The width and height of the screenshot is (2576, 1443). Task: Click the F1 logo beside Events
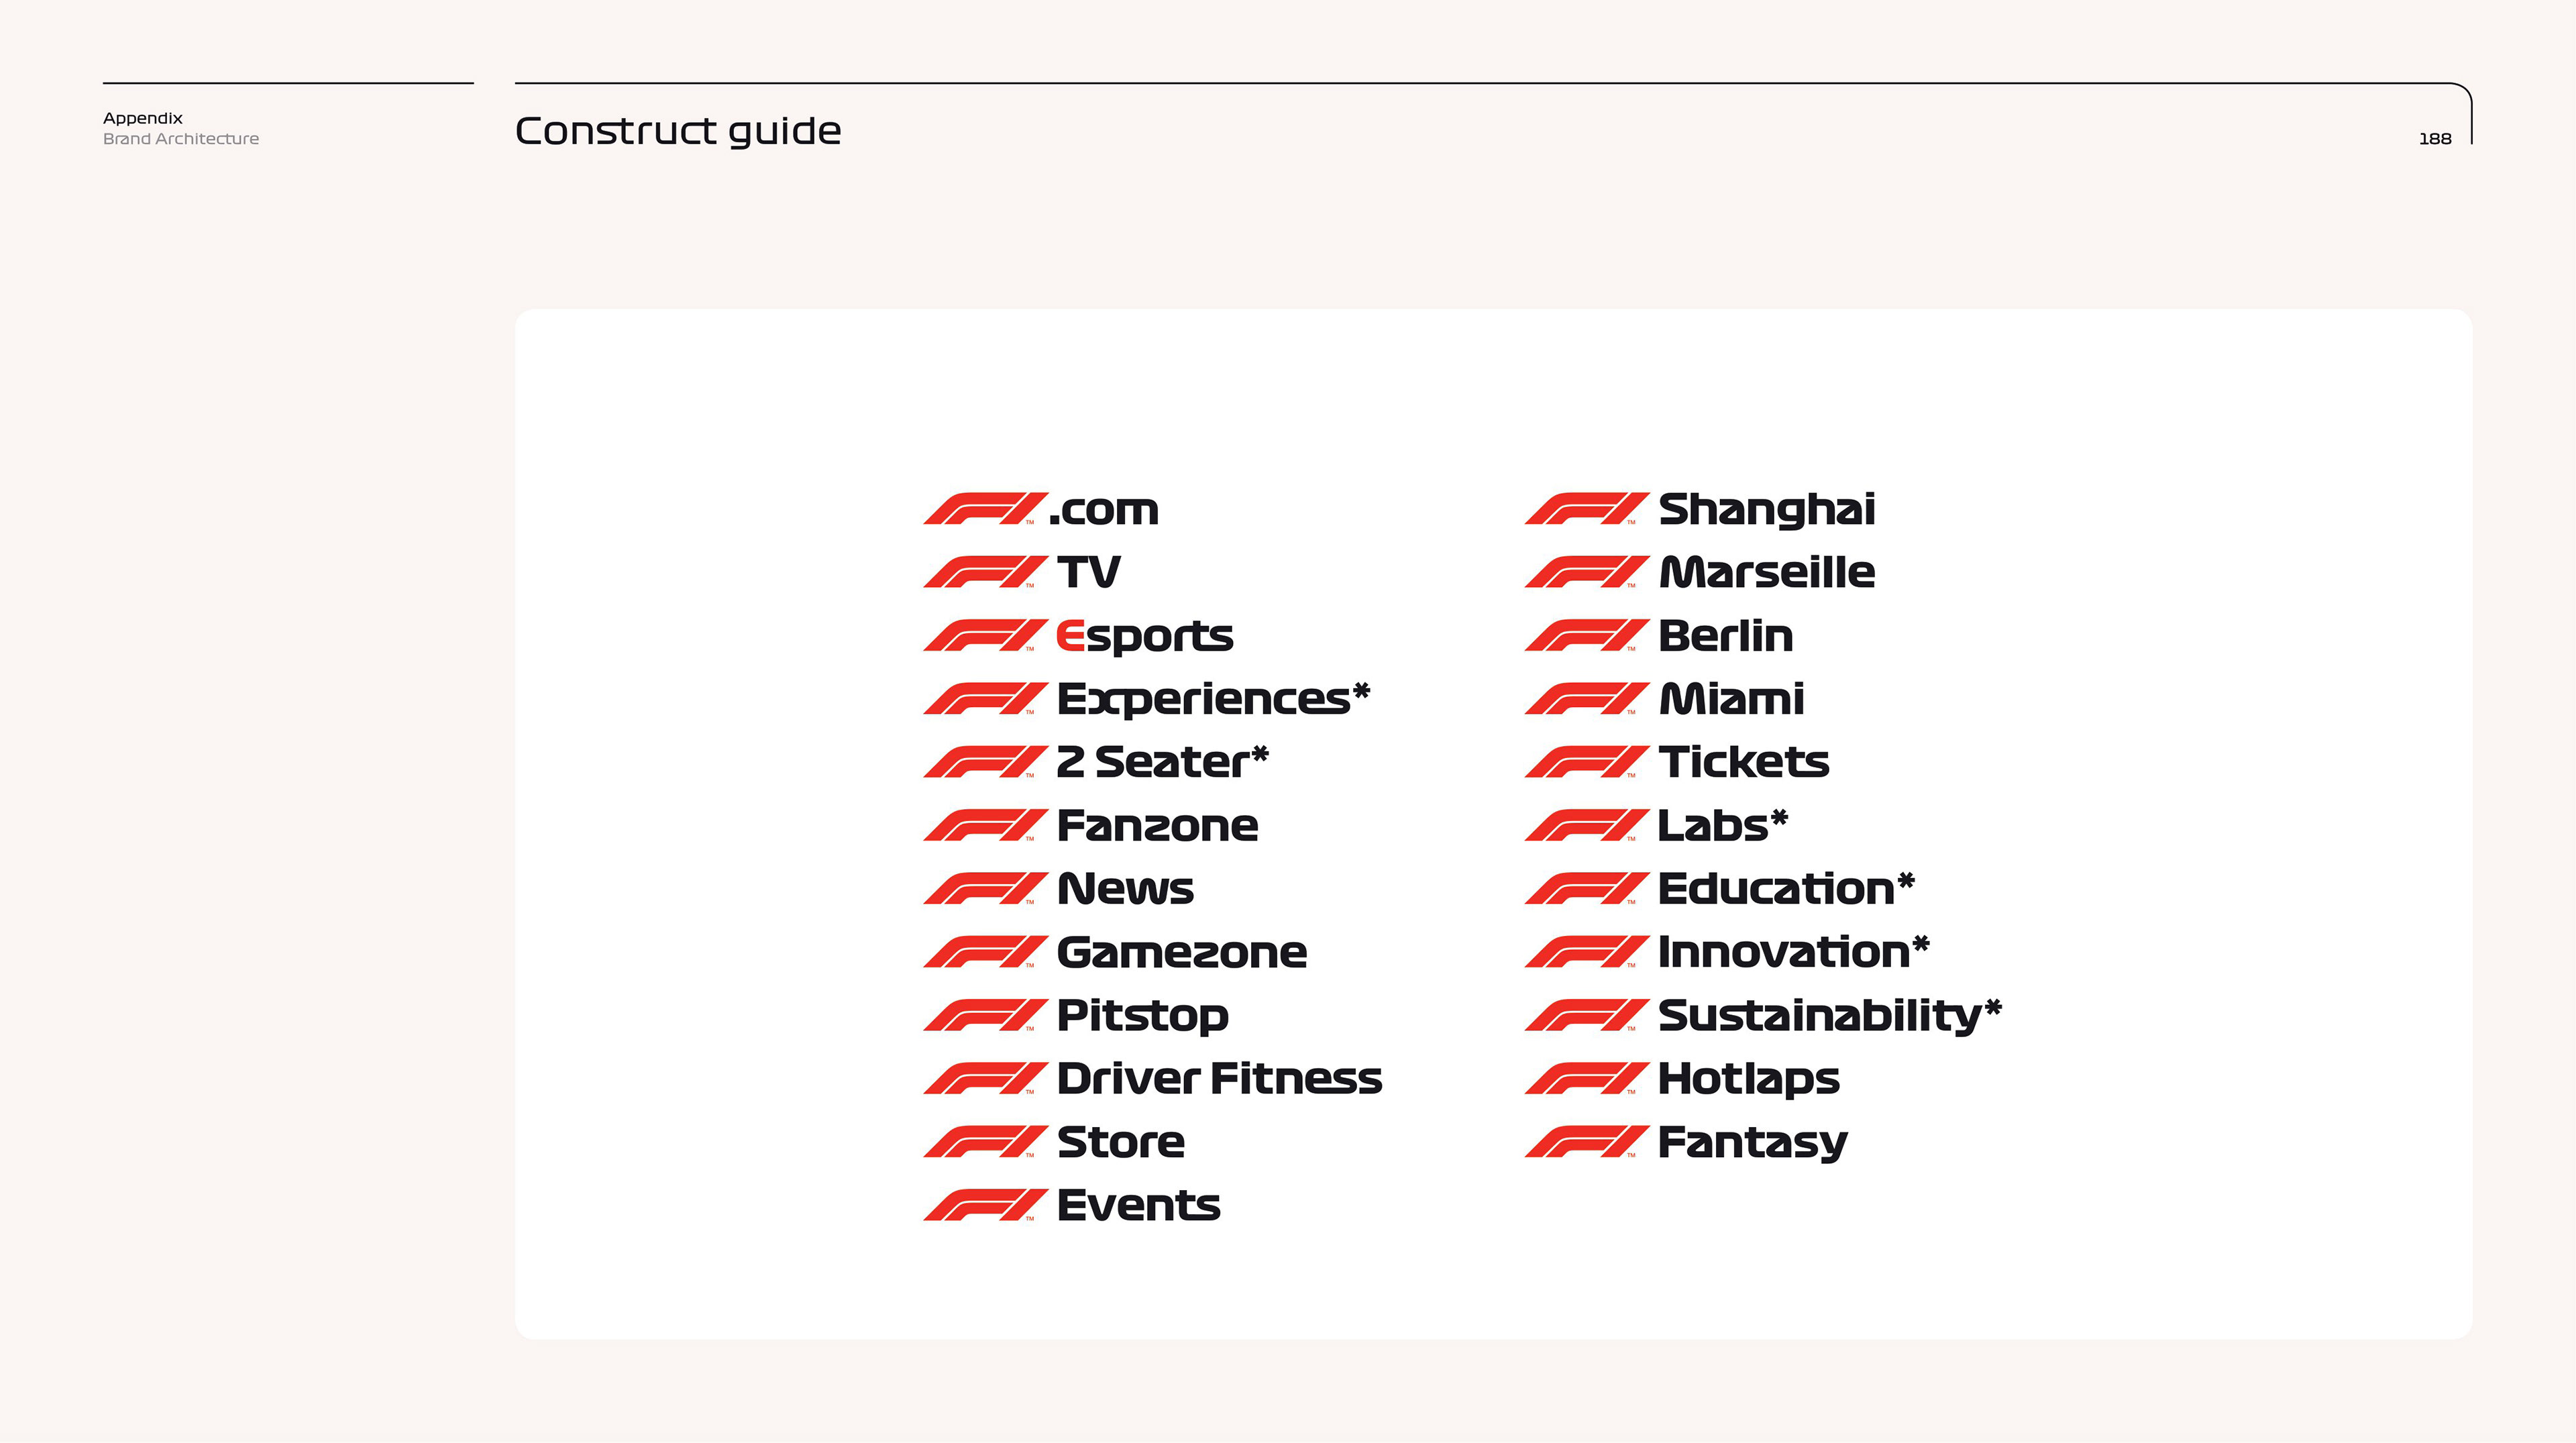(985, 1205)
